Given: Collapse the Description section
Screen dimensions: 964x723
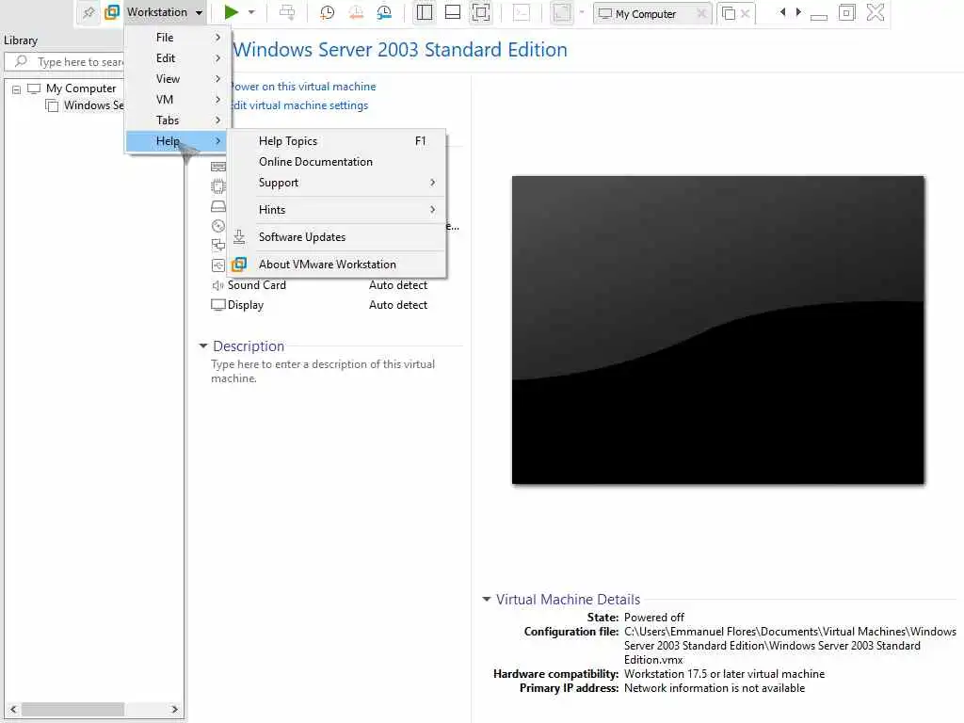Looking at the screenshot, I should (x=203, y=346).
